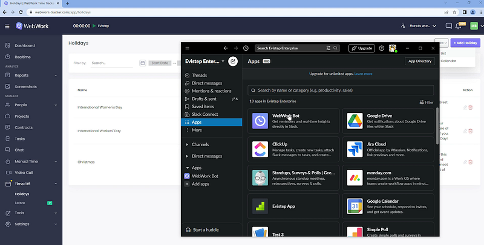Follow the Learn more upgrade link

click(x=363, y=74)
